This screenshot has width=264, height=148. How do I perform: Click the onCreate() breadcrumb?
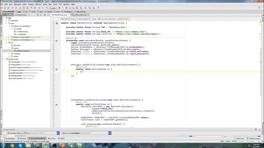(84, 19)
